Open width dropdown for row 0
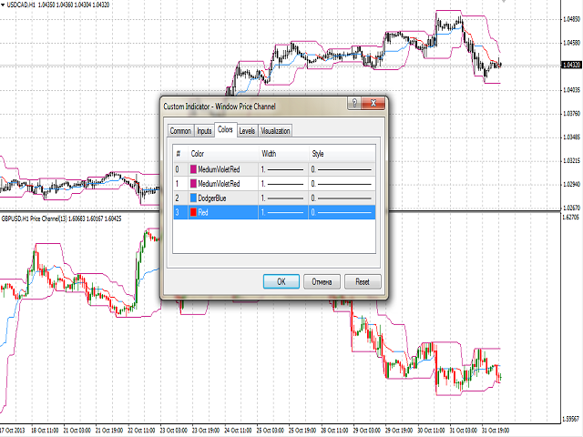Image resolution: width=583 pixels, height=437 pixels. pos(283,169)
